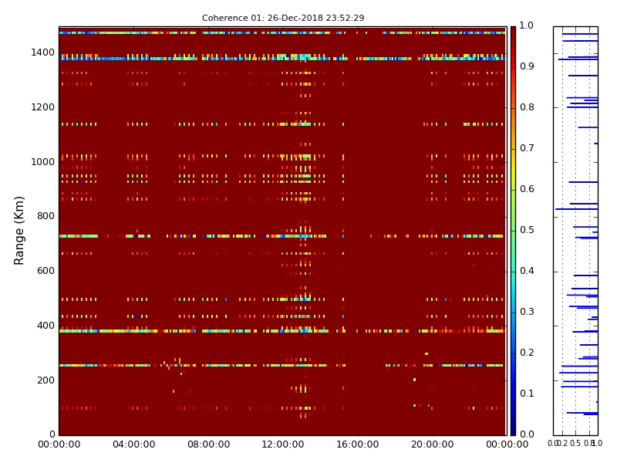617x463 pixels.
Task: Select the 200 range tick label
Action: tap(46, 380)
